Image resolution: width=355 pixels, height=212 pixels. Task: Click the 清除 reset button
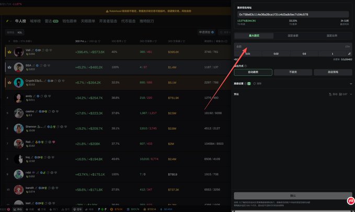point(257,84)
